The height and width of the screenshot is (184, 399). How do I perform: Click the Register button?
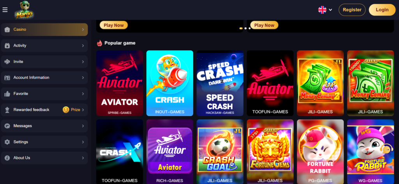point(352,10)
